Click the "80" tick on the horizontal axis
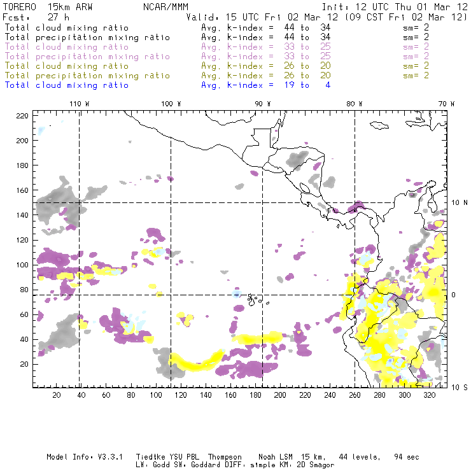Image resolution: width=471 pixels, height=471 pixels. 131,395
